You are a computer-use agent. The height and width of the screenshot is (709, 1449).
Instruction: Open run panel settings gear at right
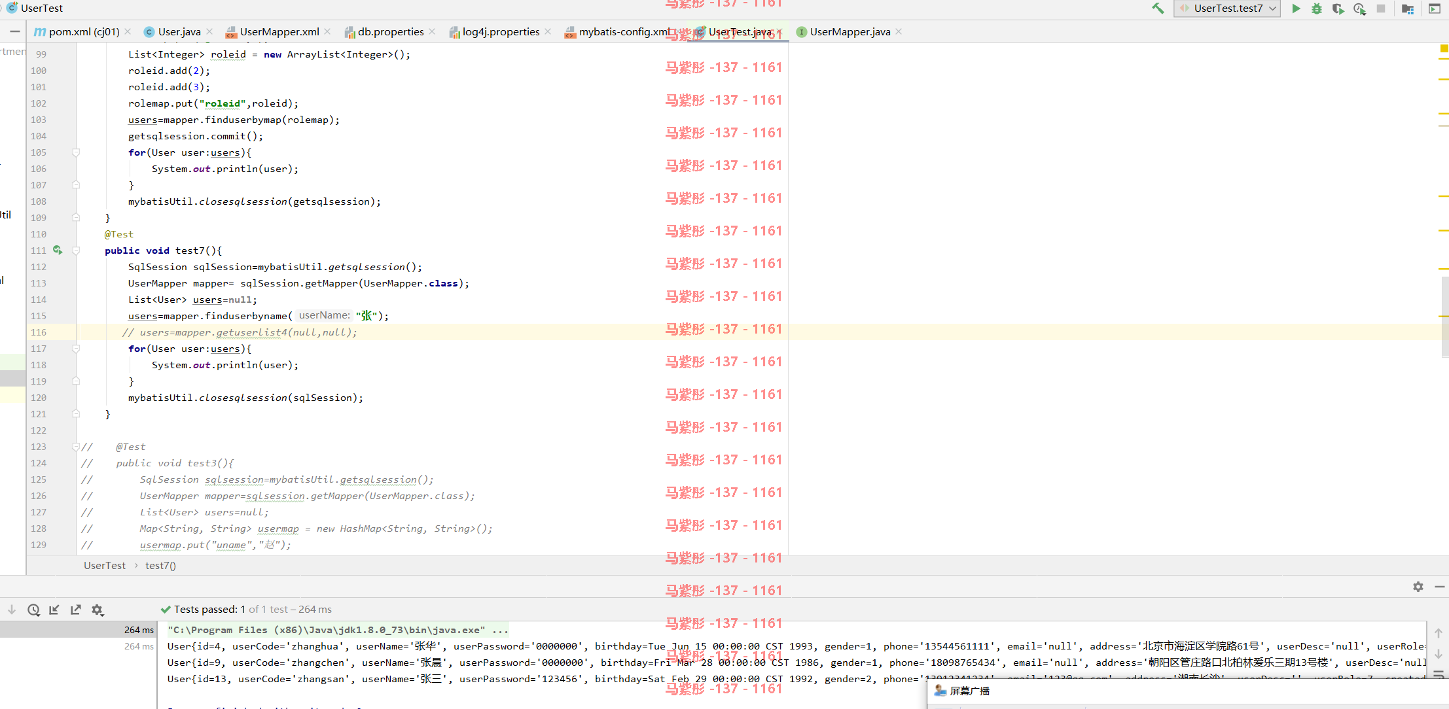click(x=1418, y=587)
